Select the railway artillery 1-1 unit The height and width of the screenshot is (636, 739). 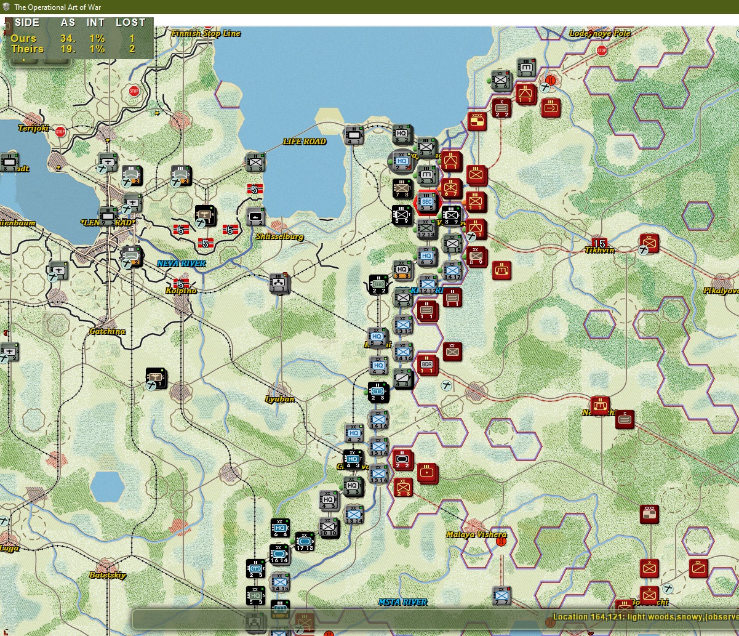click(x=279, y=284)
